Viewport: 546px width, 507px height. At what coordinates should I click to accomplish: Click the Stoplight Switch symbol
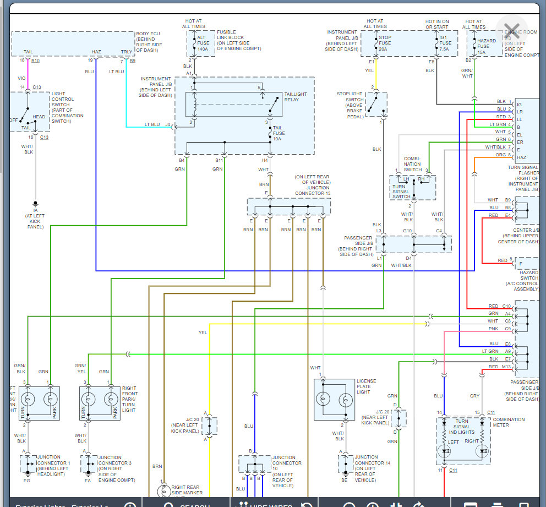[376, 103]
